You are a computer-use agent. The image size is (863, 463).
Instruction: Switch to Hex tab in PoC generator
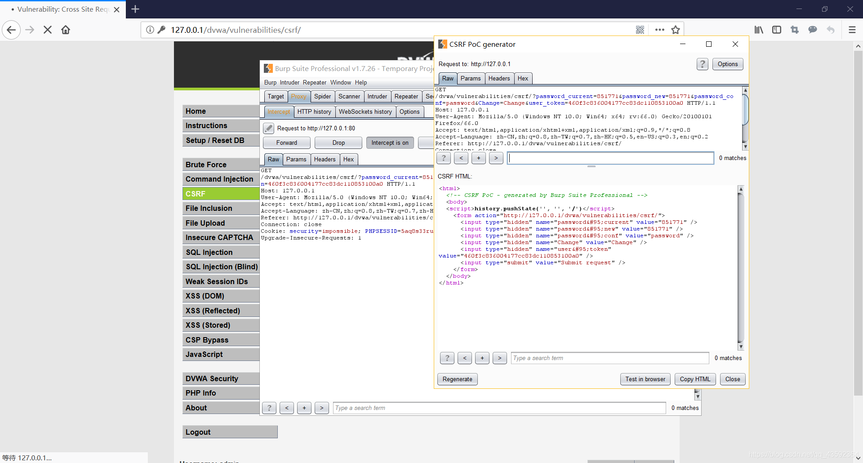tap(523, 79)
